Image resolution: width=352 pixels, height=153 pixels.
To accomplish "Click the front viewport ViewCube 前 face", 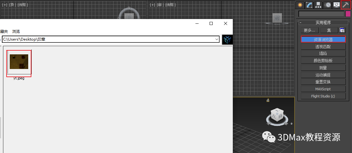I will [277, 18].
